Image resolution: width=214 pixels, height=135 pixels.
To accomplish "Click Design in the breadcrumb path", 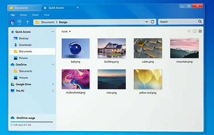I will (63, 22).
